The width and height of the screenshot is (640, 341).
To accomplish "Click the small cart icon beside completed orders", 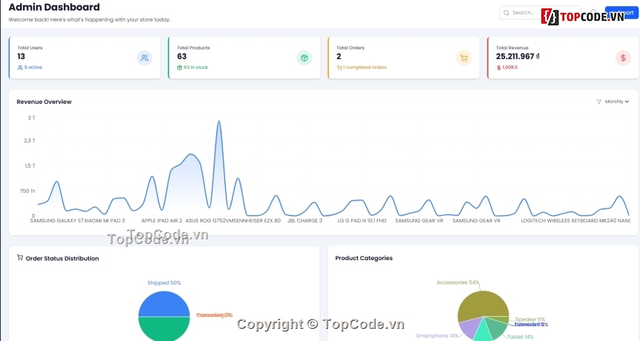I will point(339,67).
